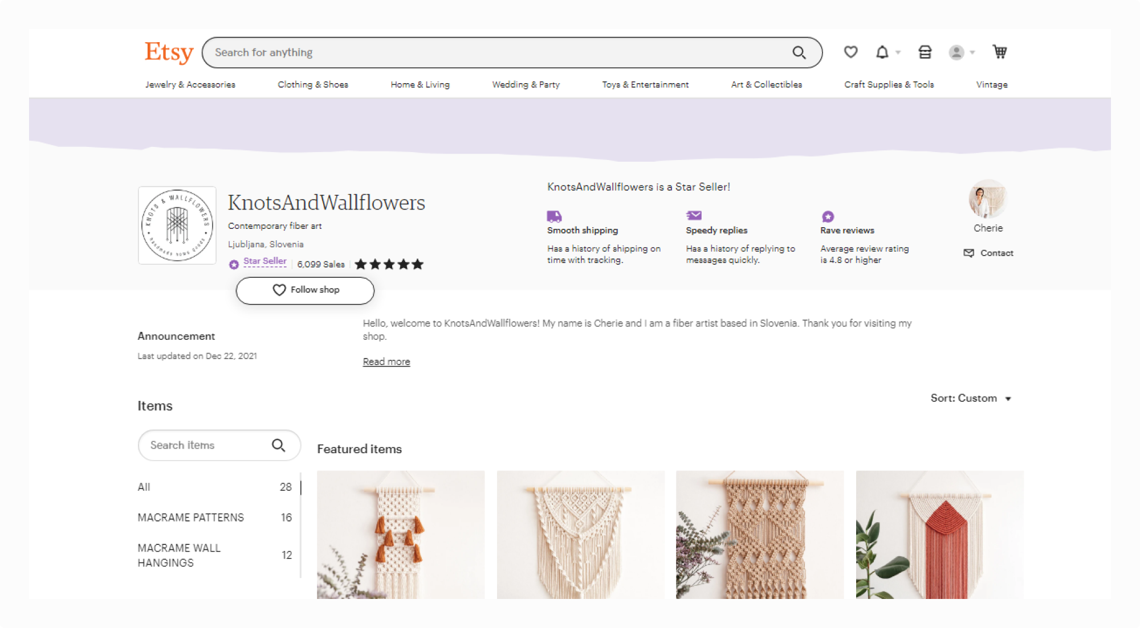The image size is (1140, 628).
Task: Click Cherie owner name
Action: pos(988,228)
